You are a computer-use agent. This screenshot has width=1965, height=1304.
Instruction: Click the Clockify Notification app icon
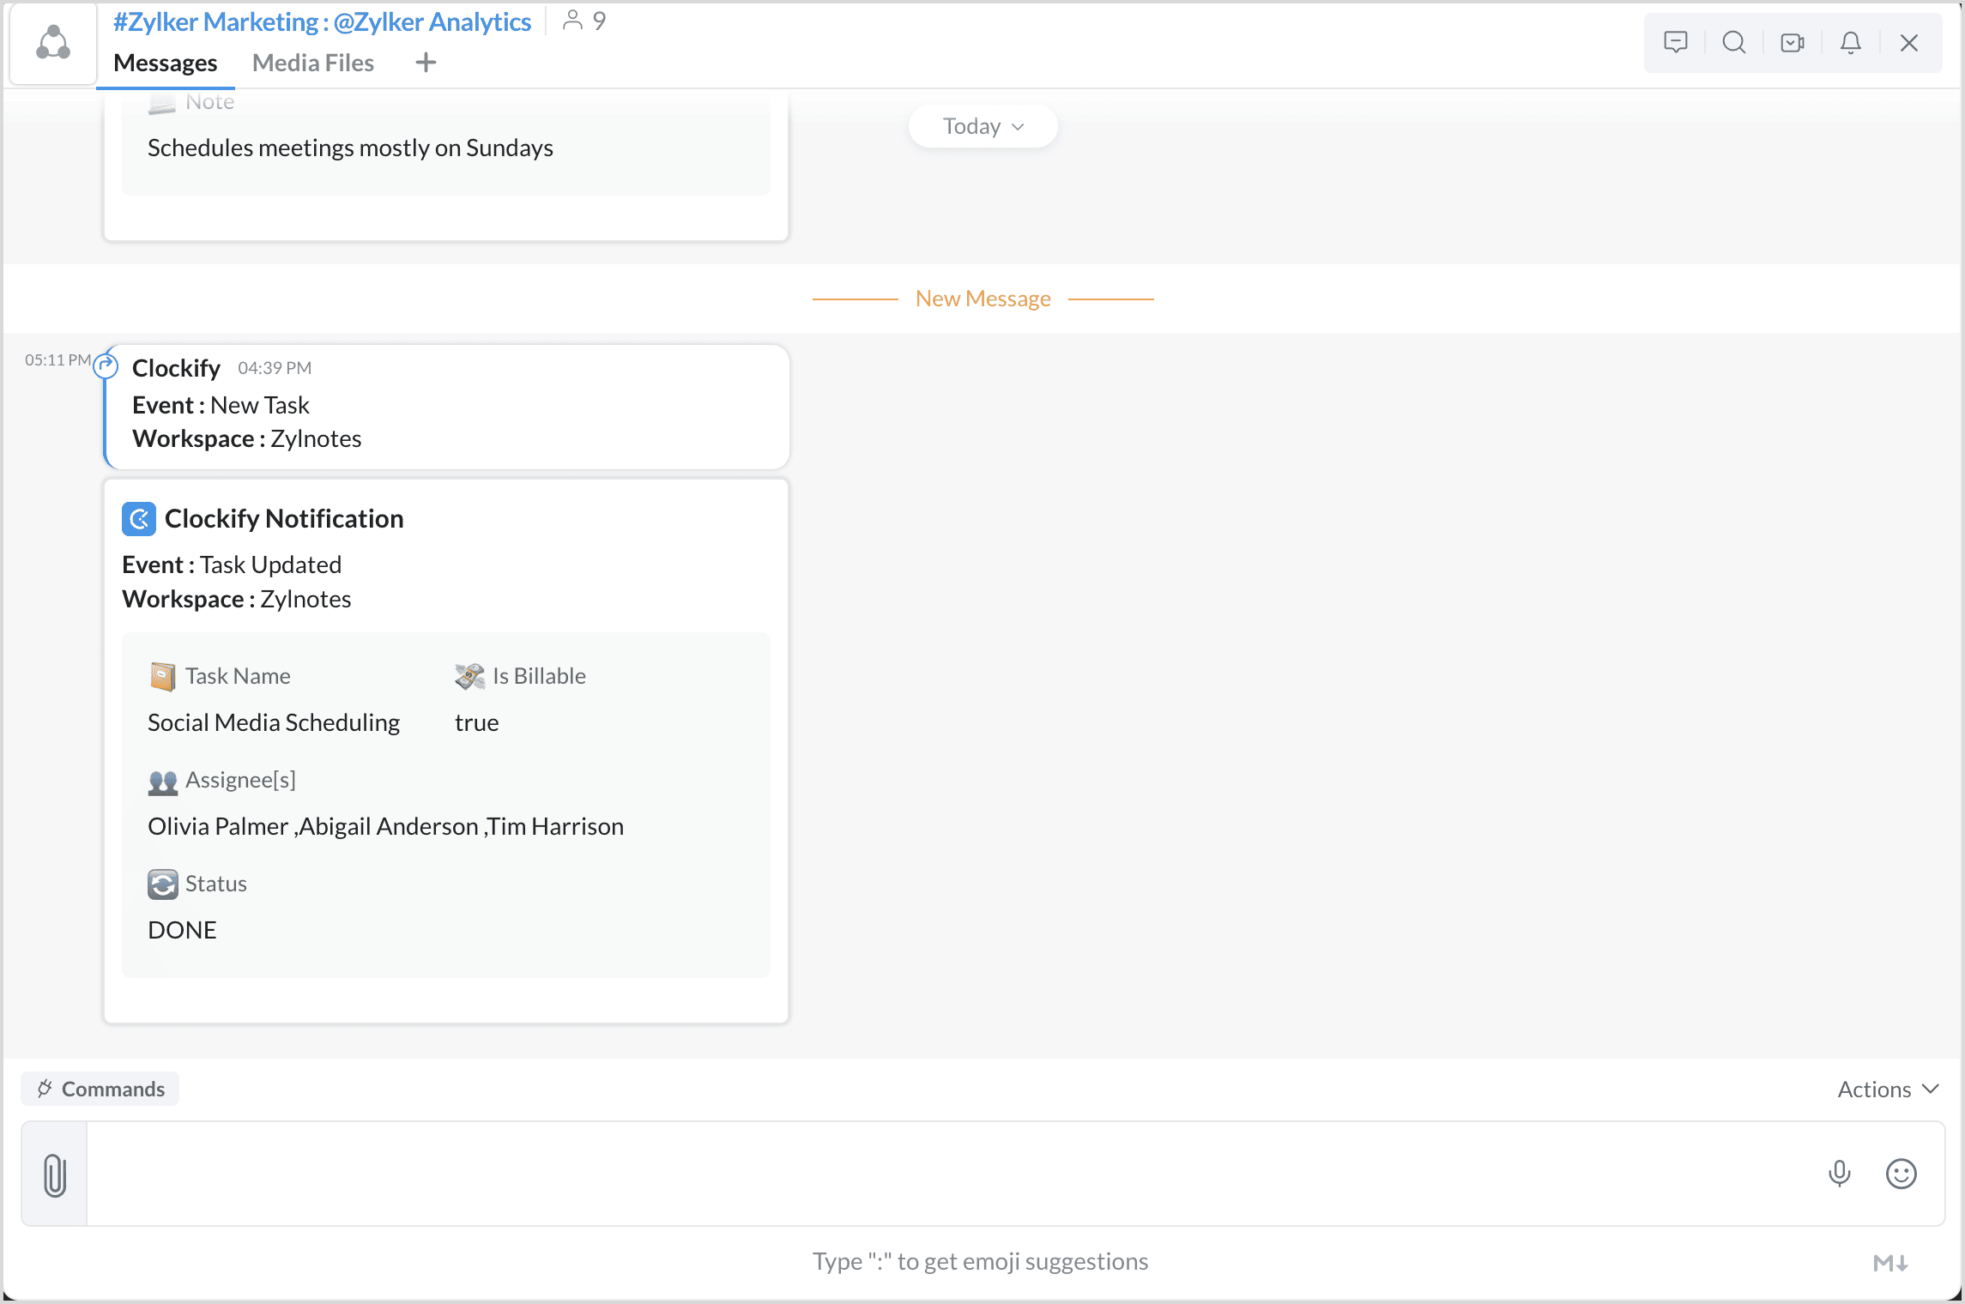coord(139,519)
